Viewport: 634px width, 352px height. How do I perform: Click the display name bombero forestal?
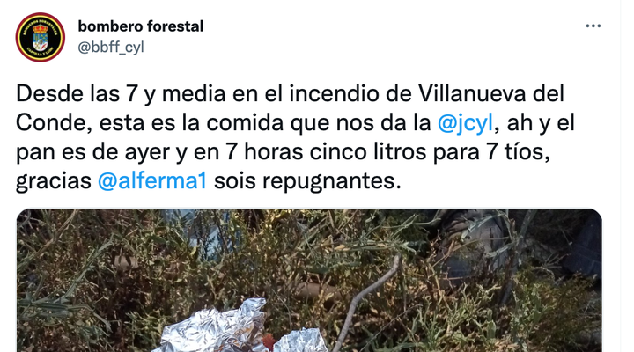141,26
